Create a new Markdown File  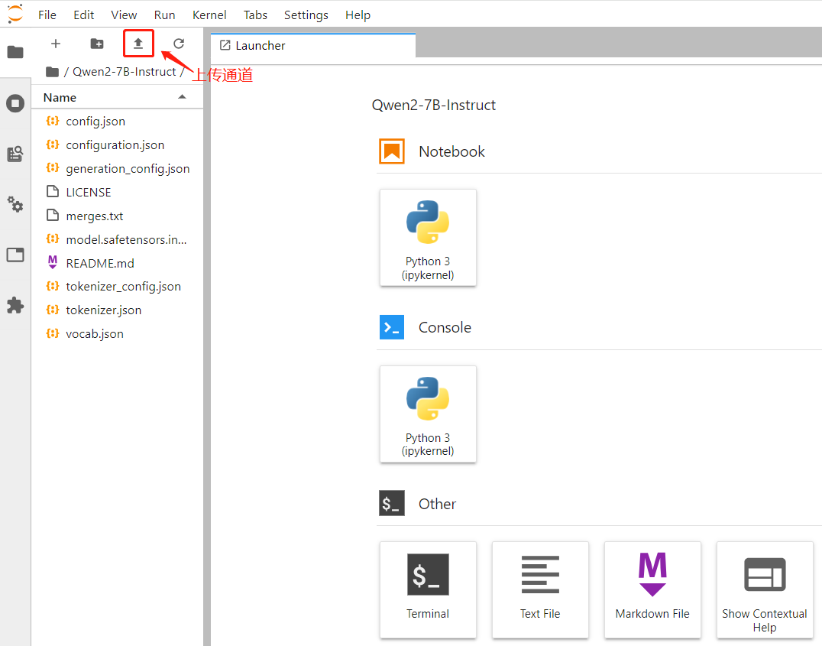652,589
